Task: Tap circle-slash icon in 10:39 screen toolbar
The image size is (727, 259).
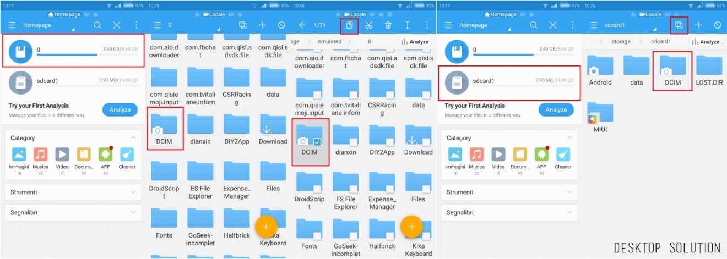Action: 281,25
